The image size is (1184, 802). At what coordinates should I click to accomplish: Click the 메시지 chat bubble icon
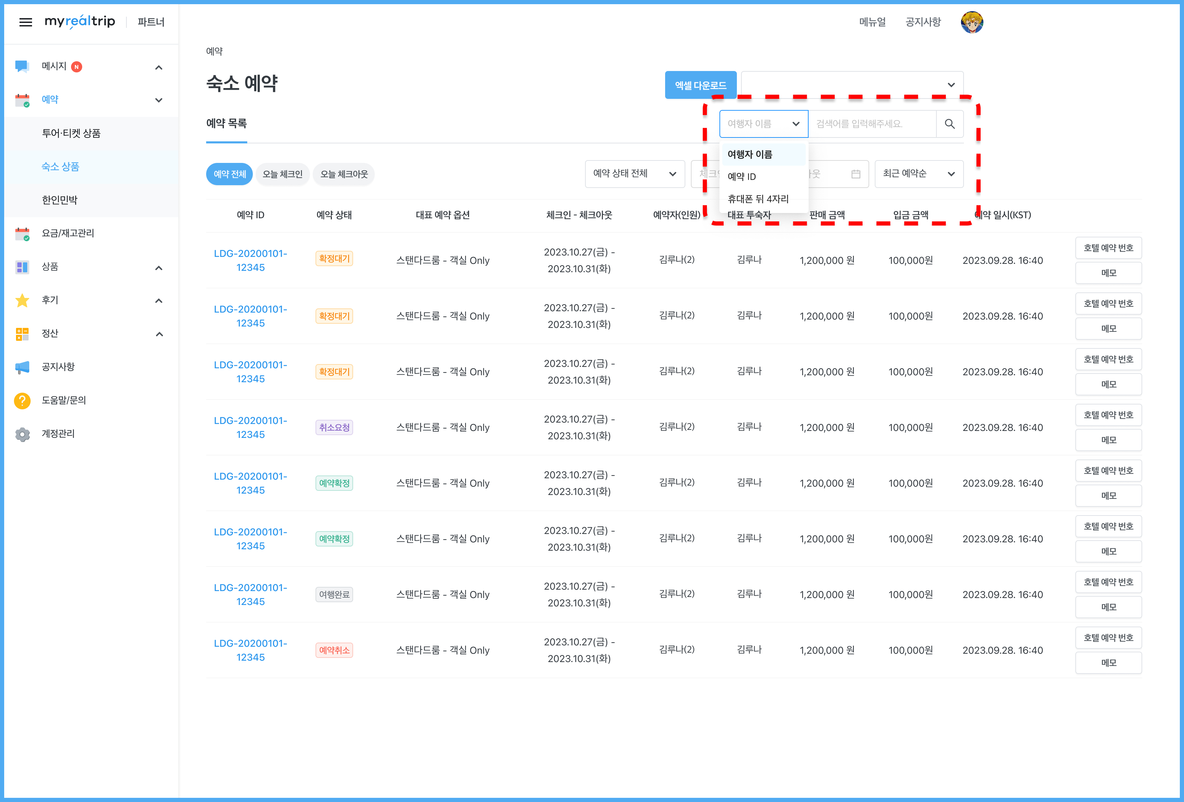point(22,66)
